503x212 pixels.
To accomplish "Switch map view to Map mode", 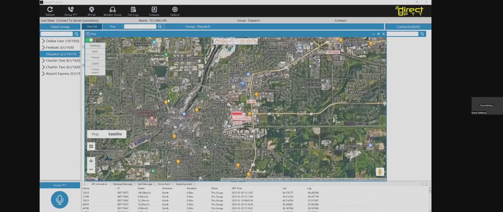I will click(95, 134).
